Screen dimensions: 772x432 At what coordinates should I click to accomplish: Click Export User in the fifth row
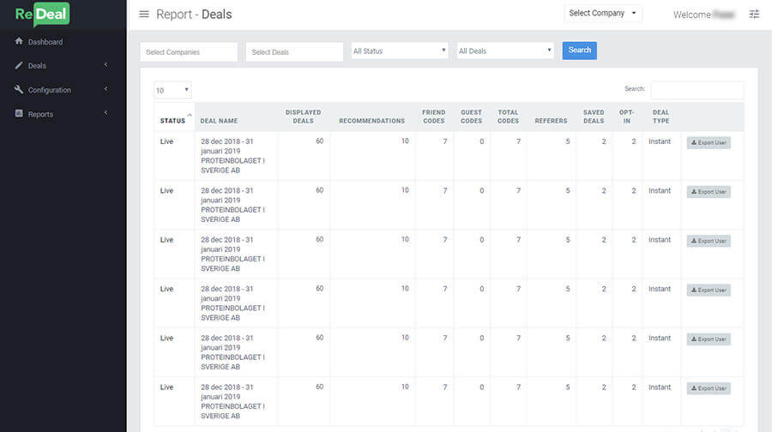(709, 339)
